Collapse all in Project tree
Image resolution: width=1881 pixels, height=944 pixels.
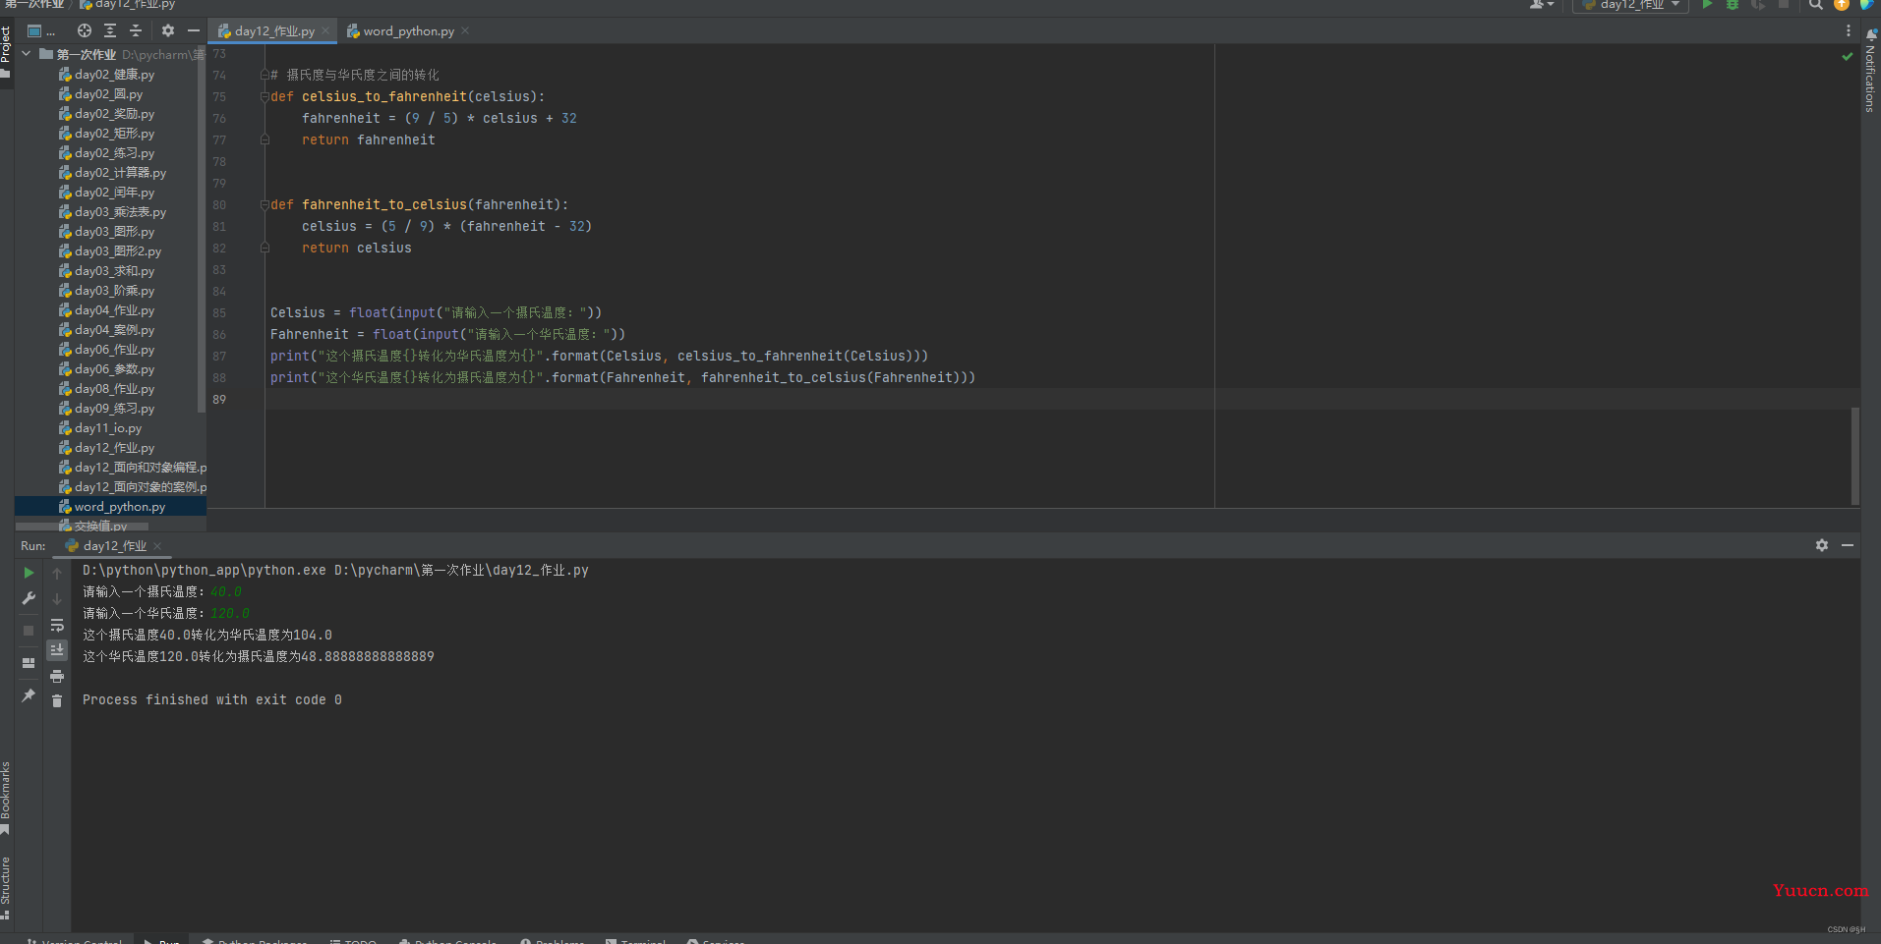[x=136, y=31]
